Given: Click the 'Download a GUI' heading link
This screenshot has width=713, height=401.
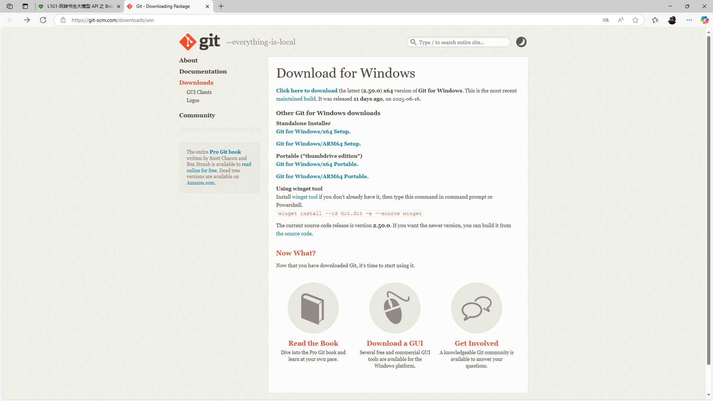Looking at the screenshot, I should pos(395,343).
